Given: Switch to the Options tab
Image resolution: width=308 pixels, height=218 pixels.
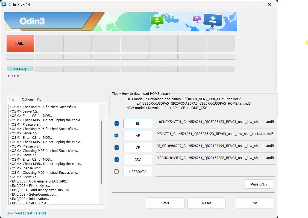Looking at the screenshot, I should point(28,99).
